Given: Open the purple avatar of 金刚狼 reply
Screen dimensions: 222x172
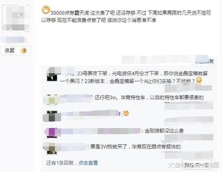Looking at the screenshot, I should click(x=52, y=133).
